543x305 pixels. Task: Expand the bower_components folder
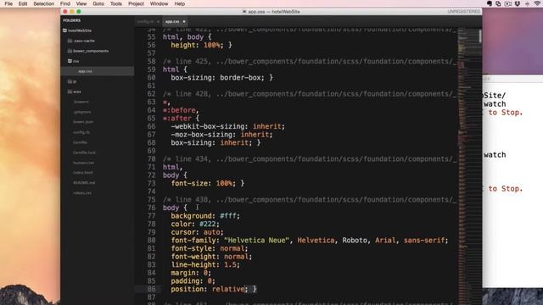pyautogui.click(x=91, y=51)
